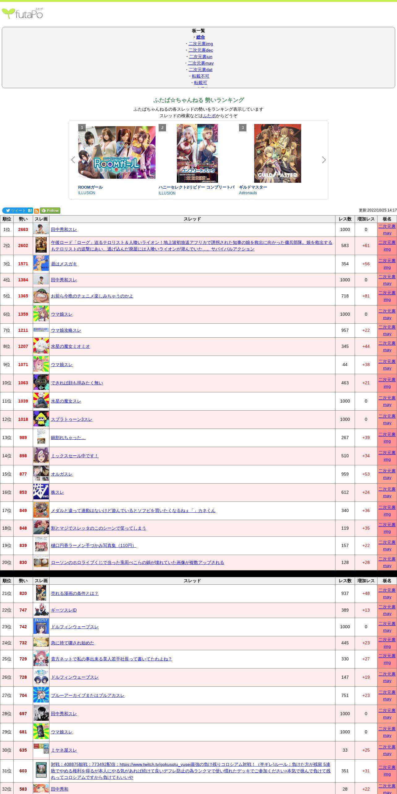Open the ハニーセレクト2 cover image
This screenshot has height=794, width=397.
pos(197,153)
